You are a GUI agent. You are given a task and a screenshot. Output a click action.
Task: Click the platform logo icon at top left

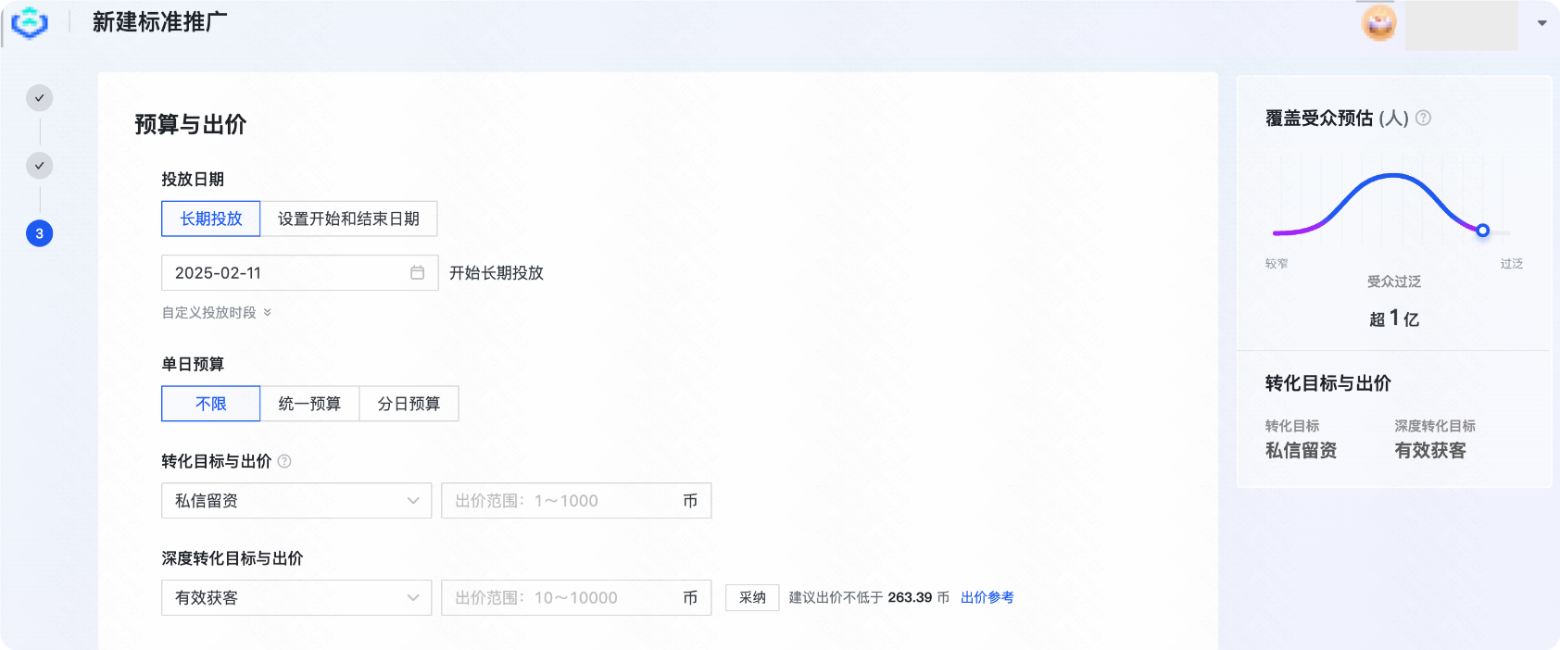[30, 22]
